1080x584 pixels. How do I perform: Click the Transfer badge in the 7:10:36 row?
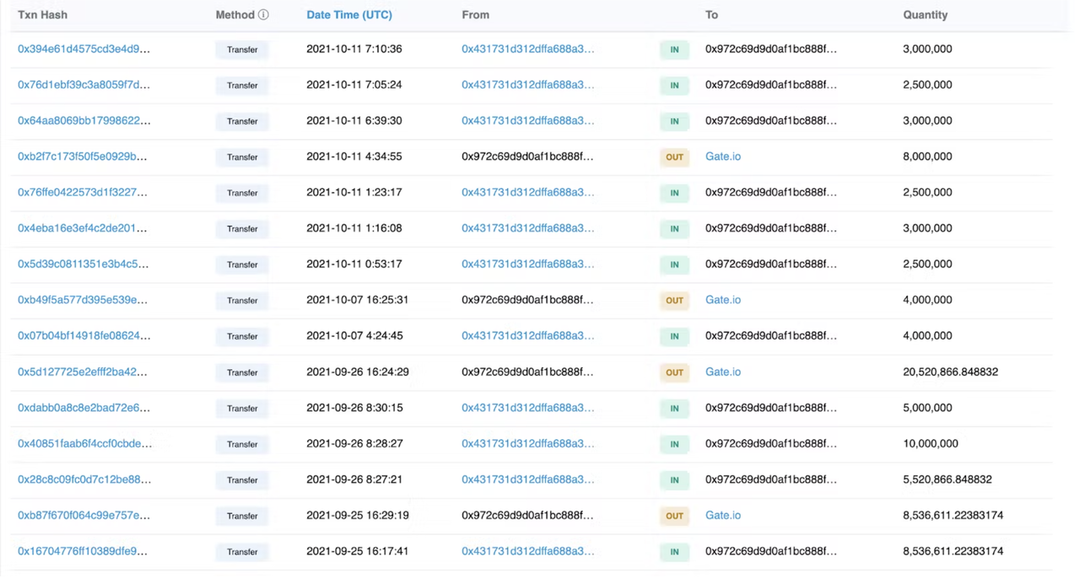(x=242, y=50)
